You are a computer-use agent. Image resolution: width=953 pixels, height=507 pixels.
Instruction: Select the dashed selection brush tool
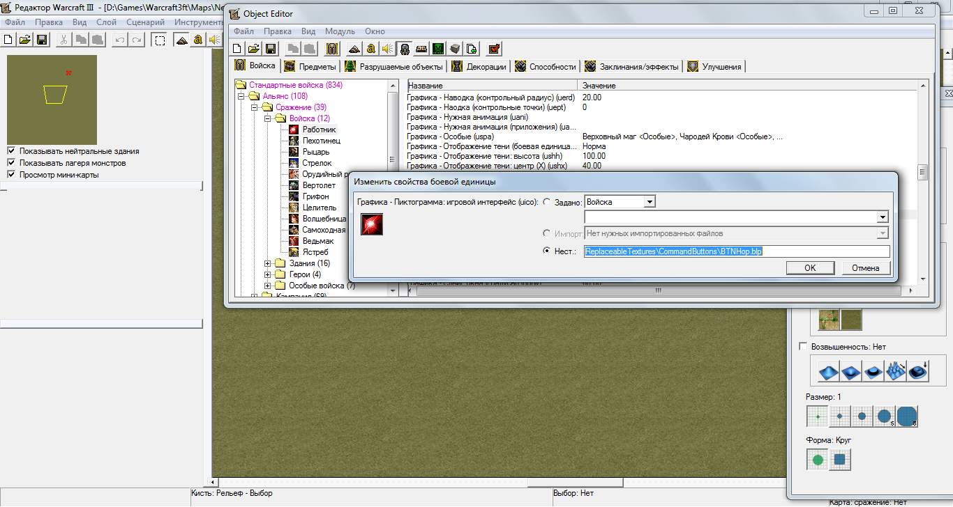(160, 40)
